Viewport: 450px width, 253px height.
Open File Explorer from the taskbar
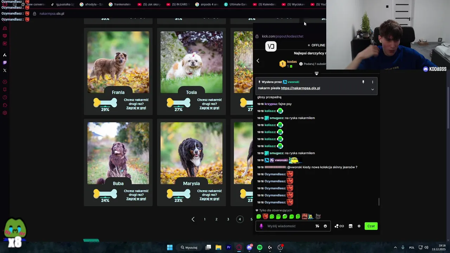pos(218,247)
